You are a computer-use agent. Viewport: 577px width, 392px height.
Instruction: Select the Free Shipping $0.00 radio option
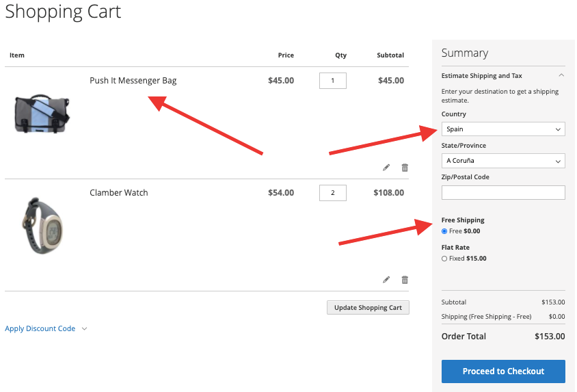click(444, 231)
